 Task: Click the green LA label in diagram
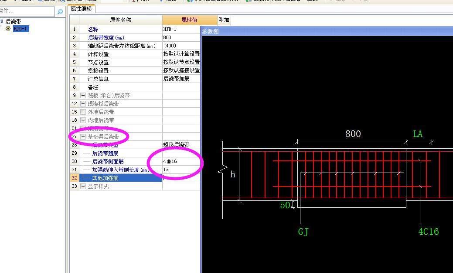[x=418, y=133]
